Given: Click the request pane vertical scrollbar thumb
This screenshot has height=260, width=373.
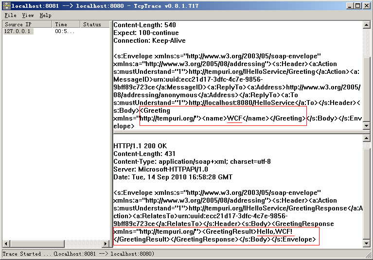Looking at the screenshot, I should coord(366,89).
